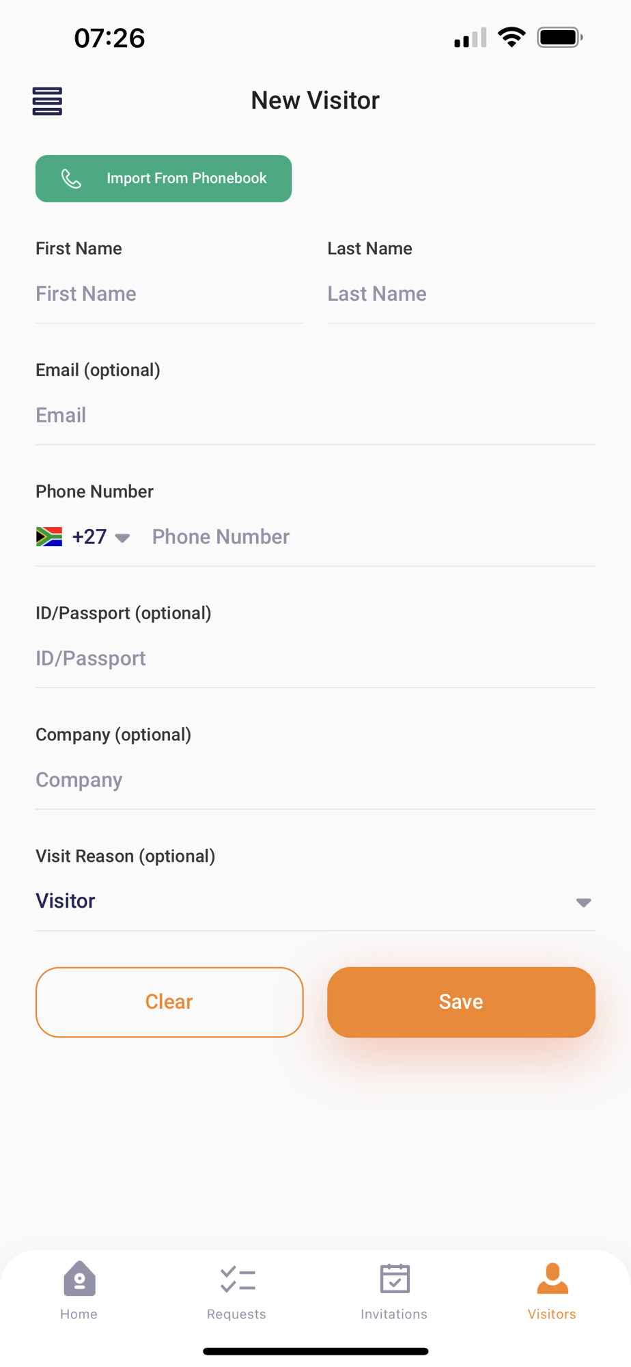
Task: Expand the +27 country code dropdown arrow
Action: click(x=123, y=538)
